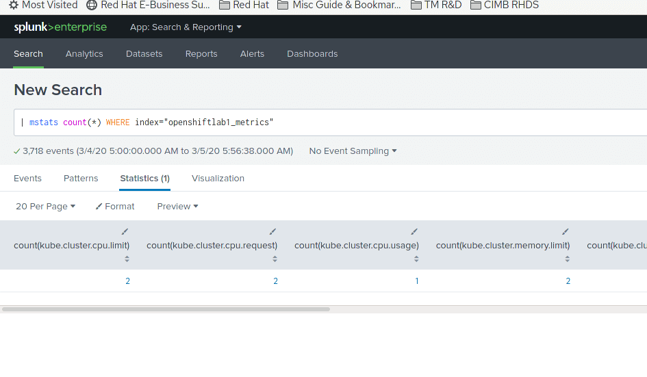Image resolution: width=647 pixels, height=377 pixels.
Task: Click the Format button
Action: (x=115, y=206)
